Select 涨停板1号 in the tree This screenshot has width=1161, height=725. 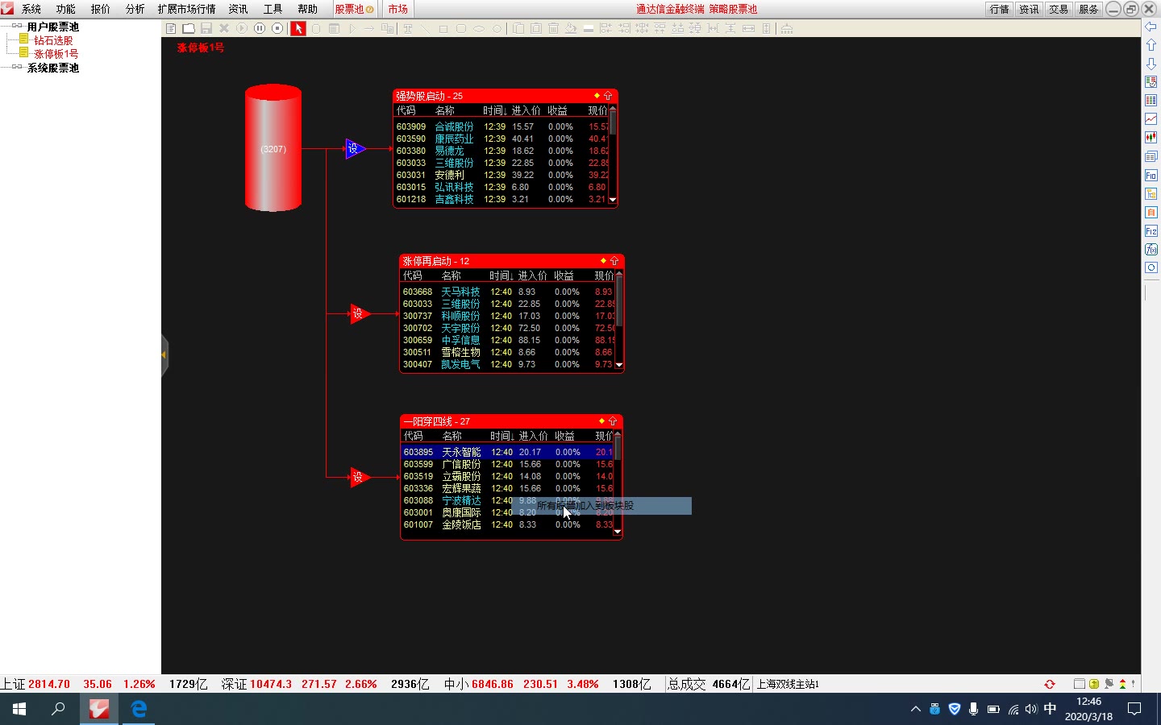[x=56, y=54]
